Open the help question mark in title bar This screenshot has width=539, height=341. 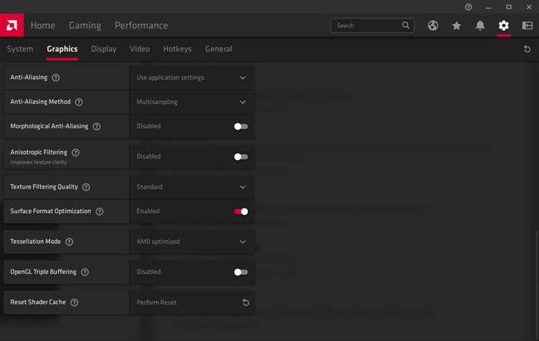click(x=468, y=7)
